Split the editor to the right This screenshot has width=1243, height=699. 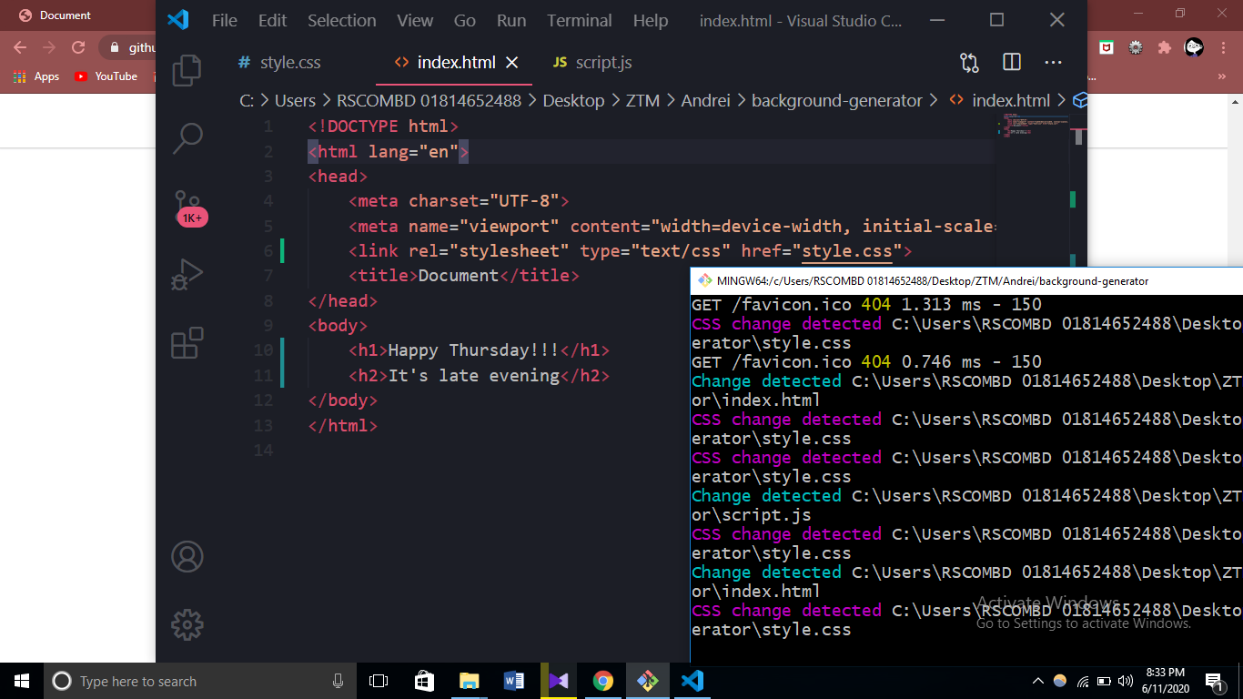[1012, 62]
